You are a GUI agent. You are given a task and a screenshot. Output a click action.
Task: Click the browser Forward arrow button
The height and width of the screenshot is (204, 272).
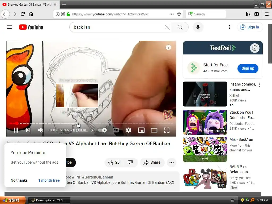pyautogui.click(x=14, y=14)
